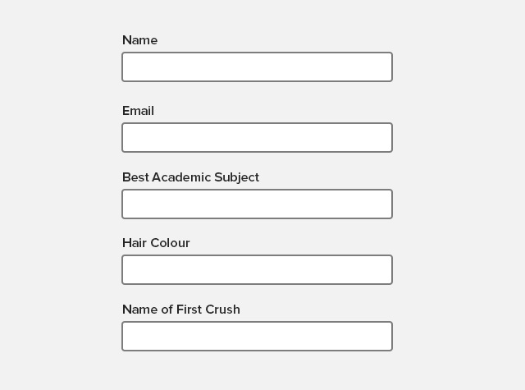Click the Name input field

click(x=257, y=67)
